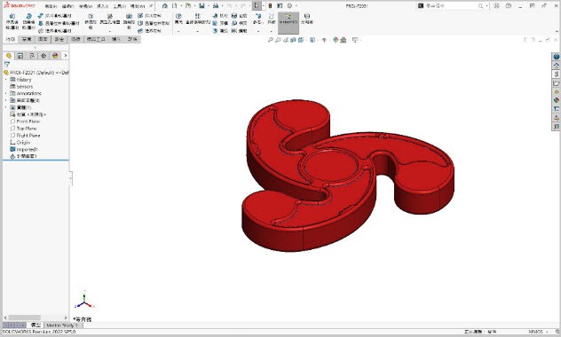The image size is (561, 337).
Task: Click the help question mark icon
Action: click(x=509, y=5)
